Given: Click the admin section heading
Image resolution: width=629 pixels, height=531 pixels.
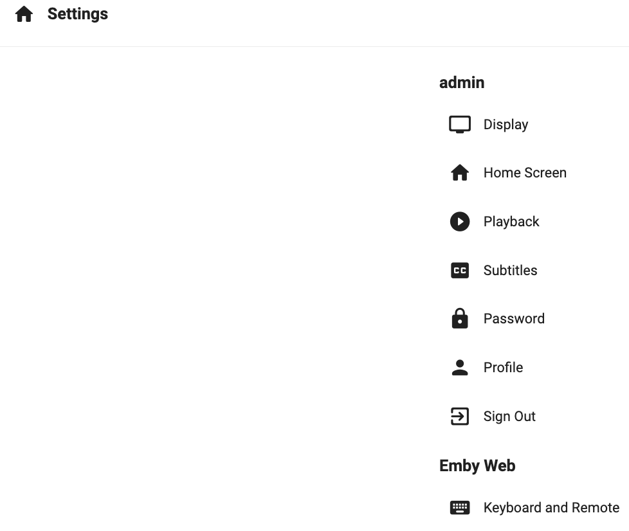Looking at the screenshot, I should point(462,82).
